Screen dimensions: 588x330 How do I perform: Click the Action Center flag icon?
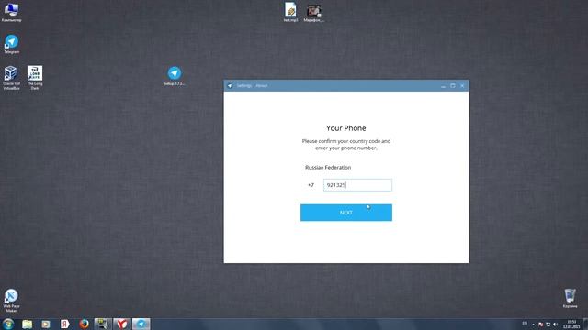pos(540,324)
